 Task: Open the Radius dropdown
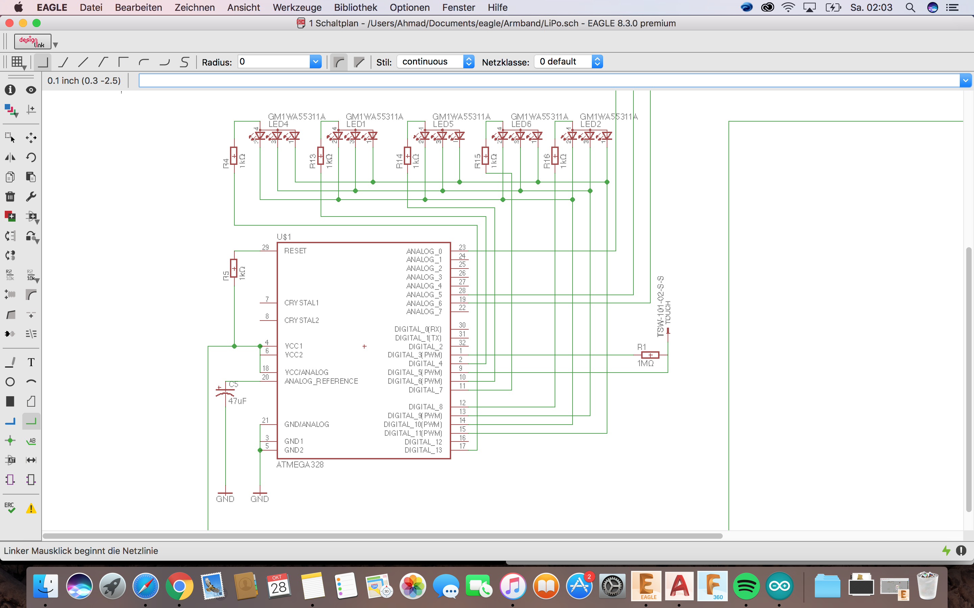(316, 61)
